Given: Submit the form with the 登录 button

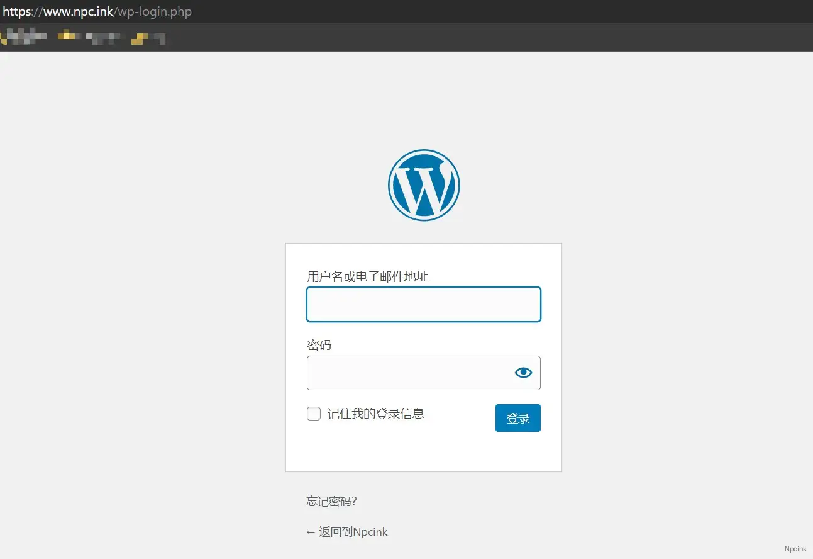Looking at the screenshot, I should (518, 418).
